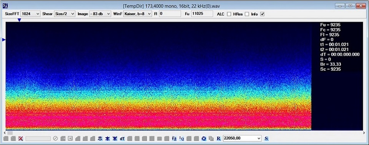Open the 22050,00 sample rate dropdown
This screenshot has height=145, width=369.
242,138
